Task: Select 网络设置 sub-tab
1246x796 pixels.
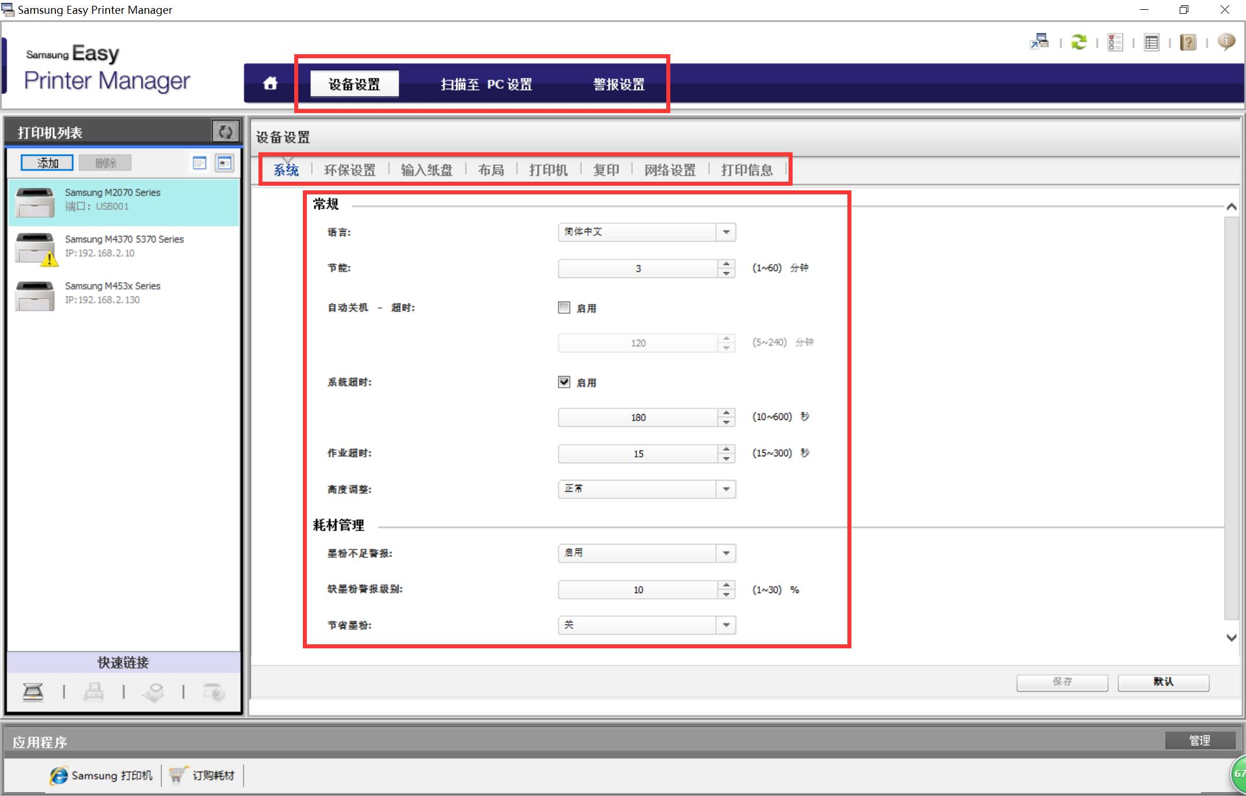Action: 670,170
